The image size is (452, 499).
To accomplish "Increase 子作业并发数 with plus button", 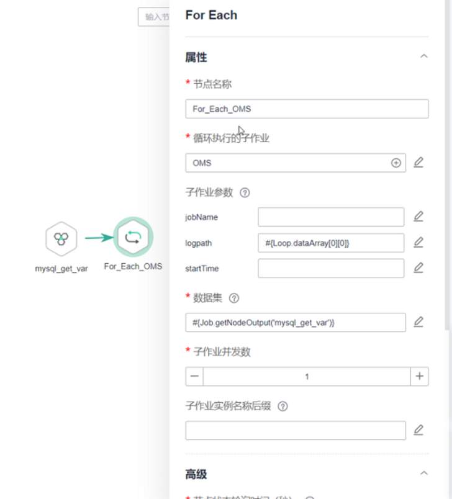I will pyautogui.click(x=420, y=376).
